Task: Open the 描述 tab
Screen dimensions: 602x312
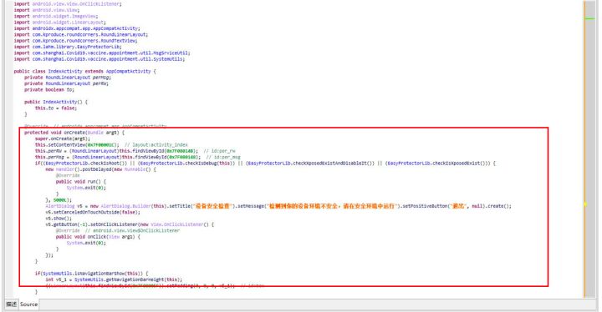Action: (11, 304)
